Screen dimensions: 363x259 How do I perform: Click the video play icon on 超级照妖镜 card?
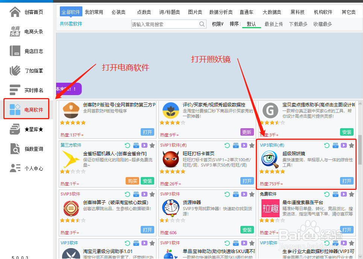(344, 145)
